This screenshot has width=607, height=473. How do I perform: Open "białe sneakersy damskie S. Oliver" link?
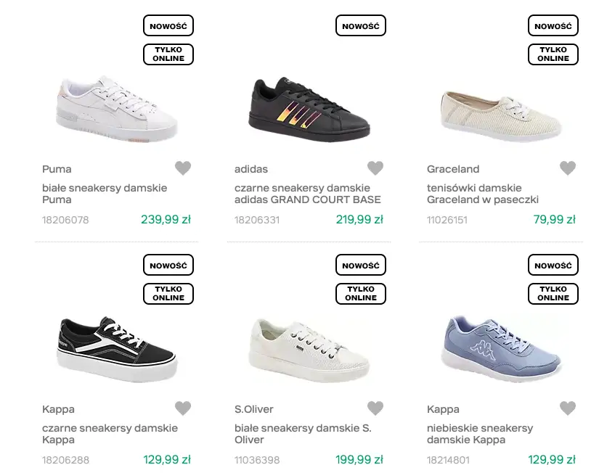(x=303, y=434)
